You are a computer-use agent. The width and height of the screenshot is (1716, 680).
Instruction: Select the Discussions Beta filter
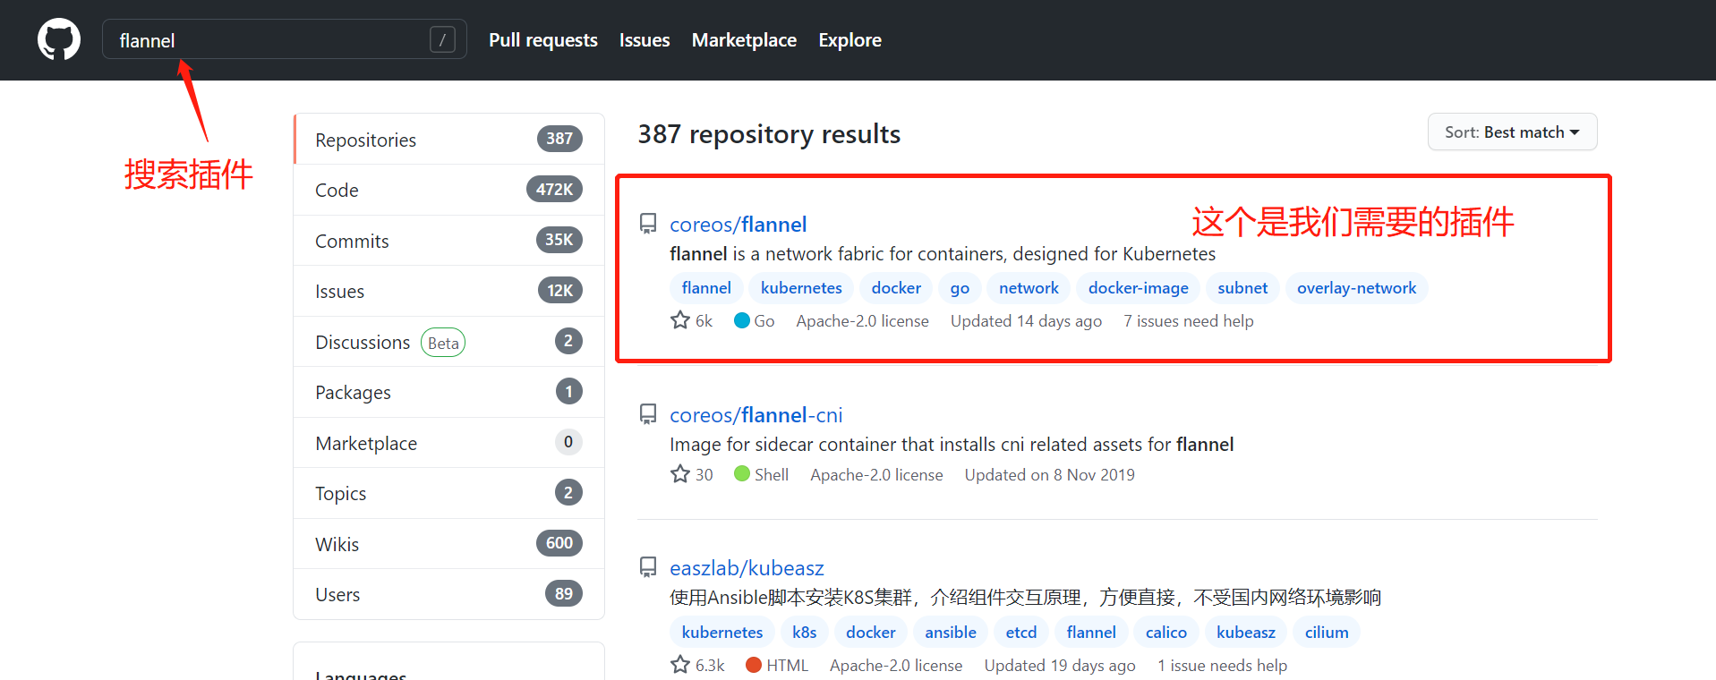pyautogui.click(x=448, y=342)
